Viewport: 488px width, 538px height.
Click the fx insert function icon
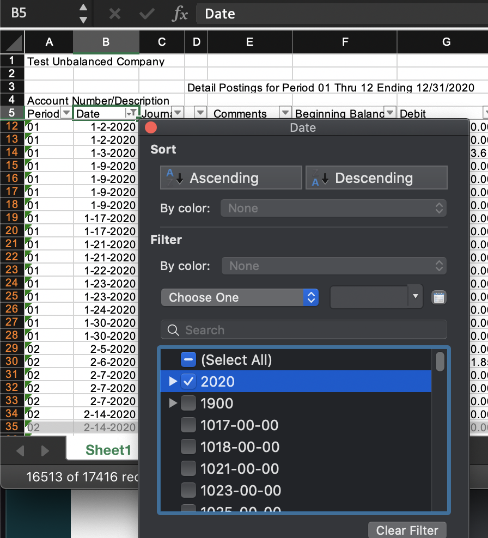point(180,14)
